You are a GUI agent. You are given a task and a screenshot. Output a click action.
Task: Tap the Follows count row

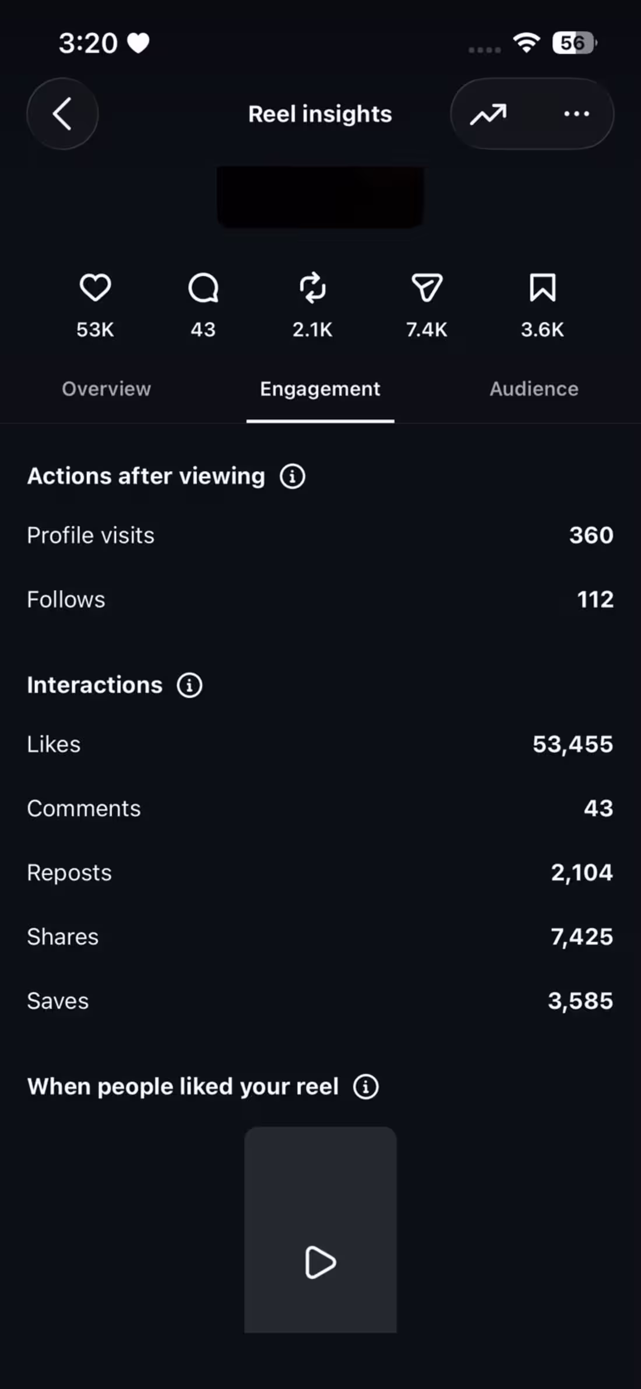pos(320,599)
